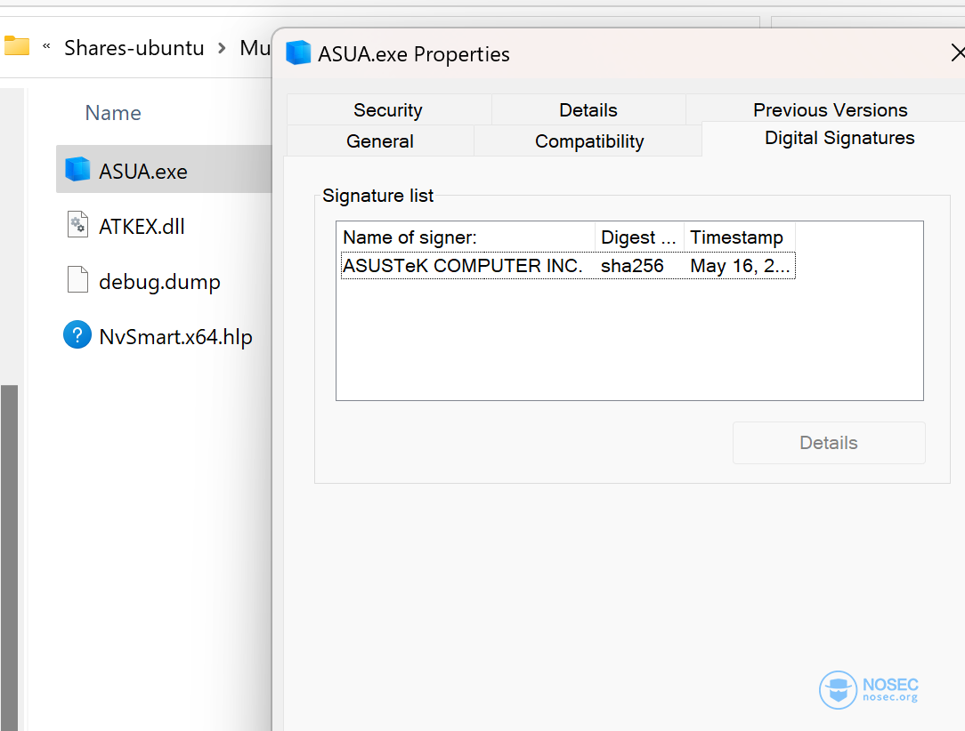Close the ASUA.exe Properties dialog

(x=958, y=52)
